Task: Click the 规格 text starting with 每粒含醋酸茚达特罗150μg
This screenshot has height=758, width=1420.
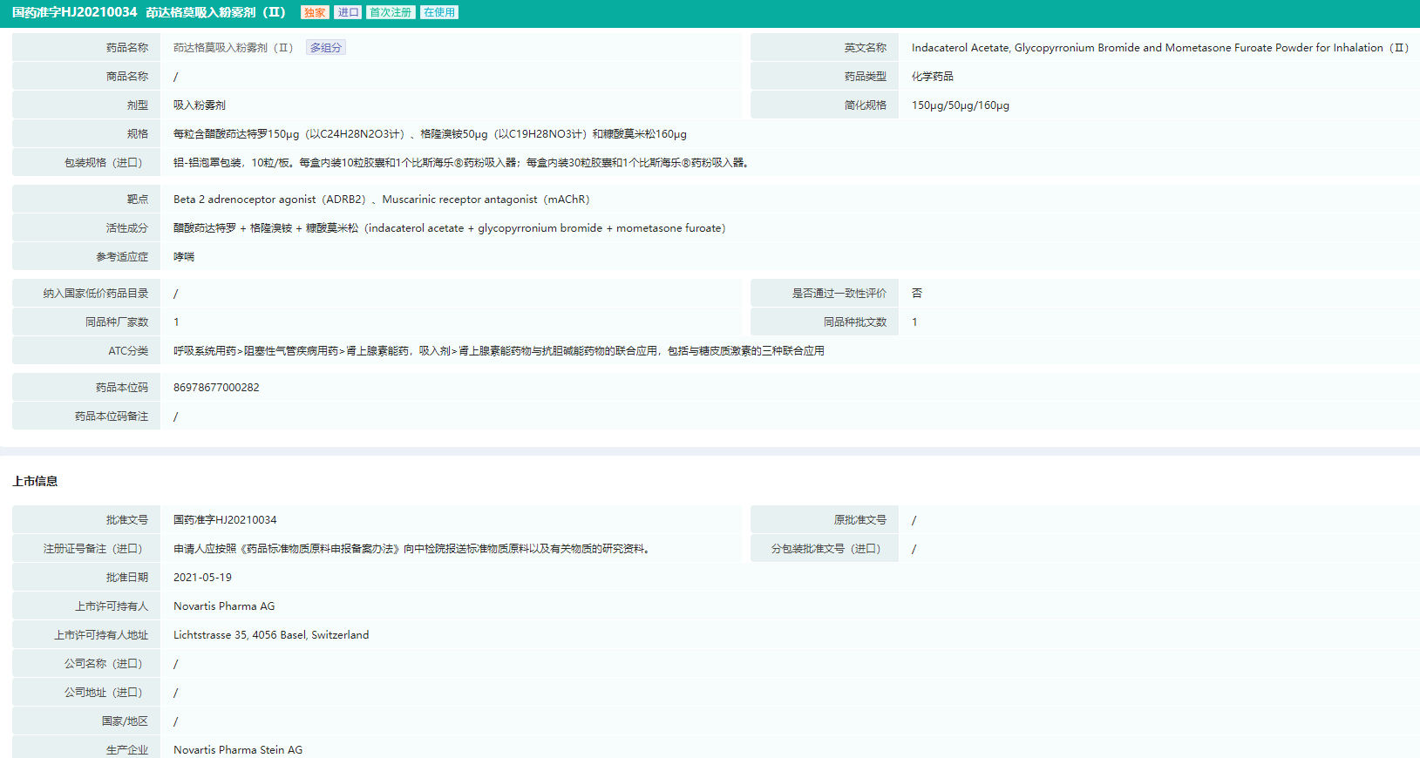Action: tap(430, 134)
